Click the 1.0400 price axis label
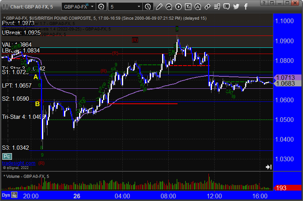The image size is (303, 201). pos(284,139)
